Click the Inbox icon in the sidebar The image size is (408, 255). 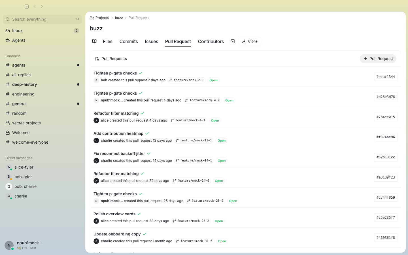click(8, 31)
